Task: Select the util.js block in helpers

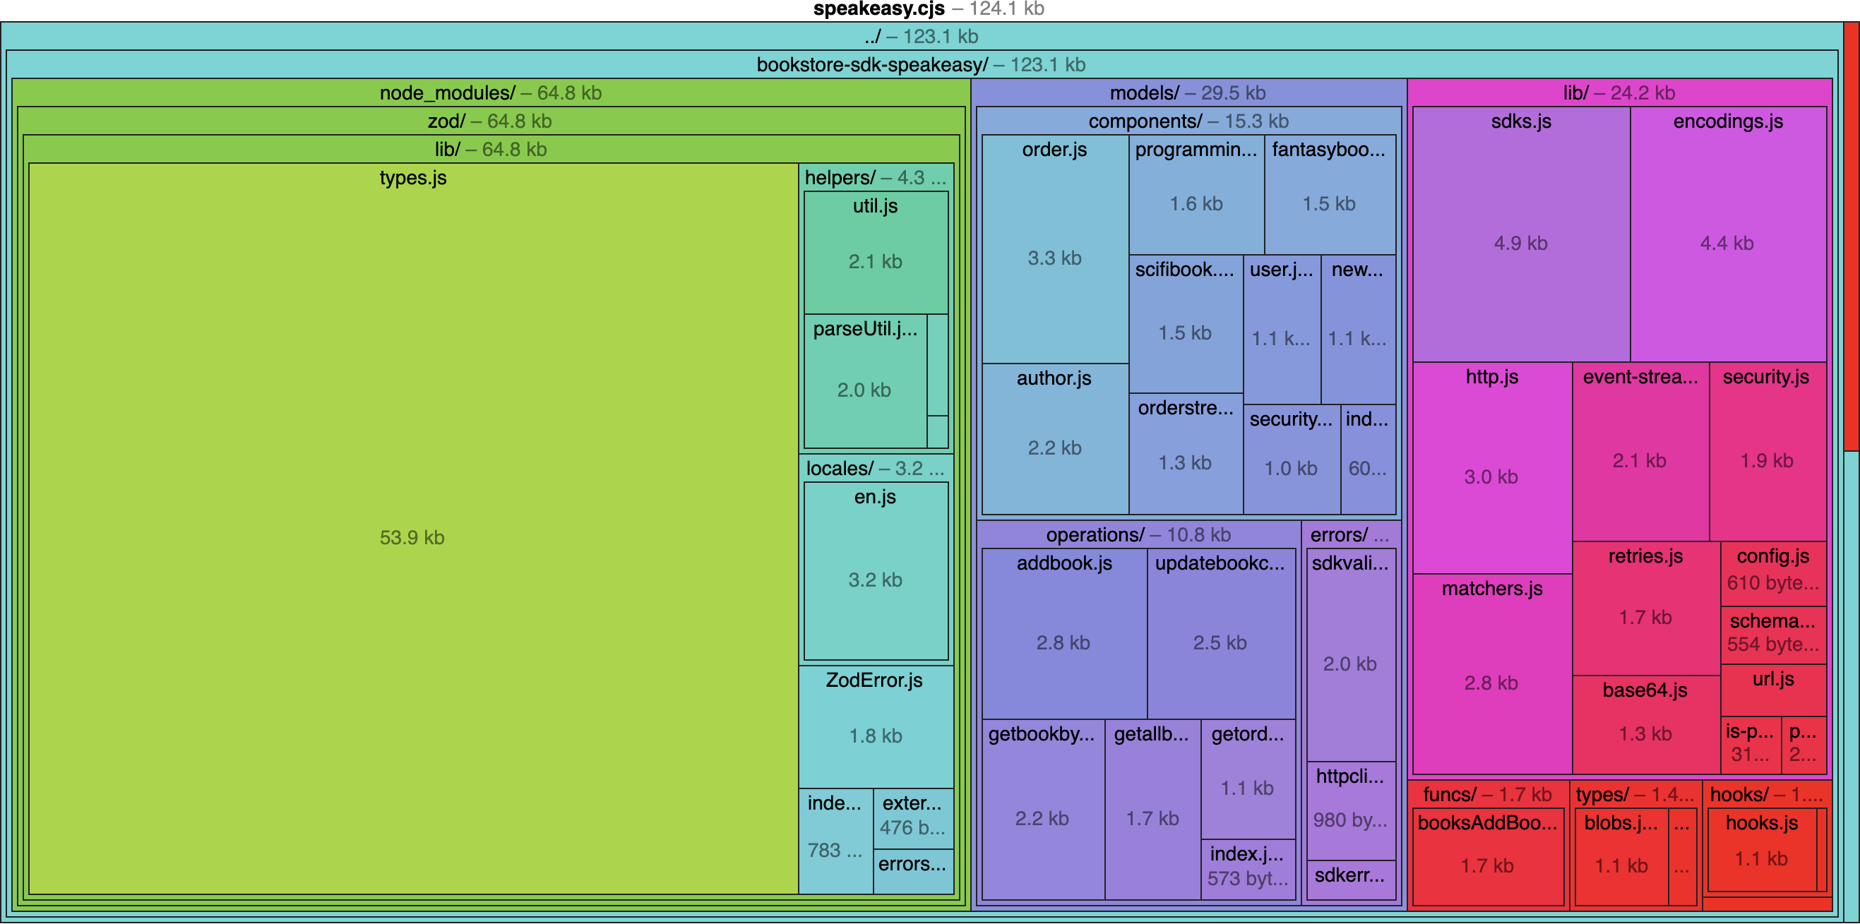Action: [x=874, y=253]
